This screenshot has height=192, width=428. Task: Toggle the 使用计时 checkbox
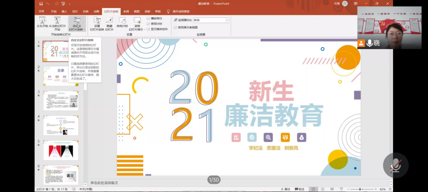148,24
